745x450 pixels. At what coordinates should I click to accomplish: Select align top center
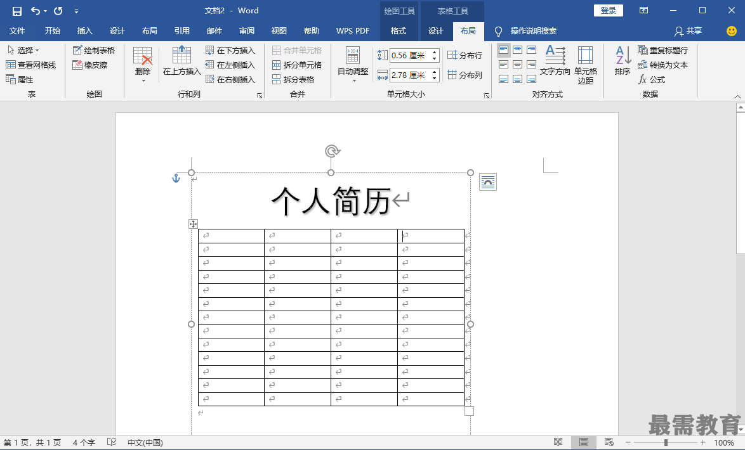coord(517,50)
